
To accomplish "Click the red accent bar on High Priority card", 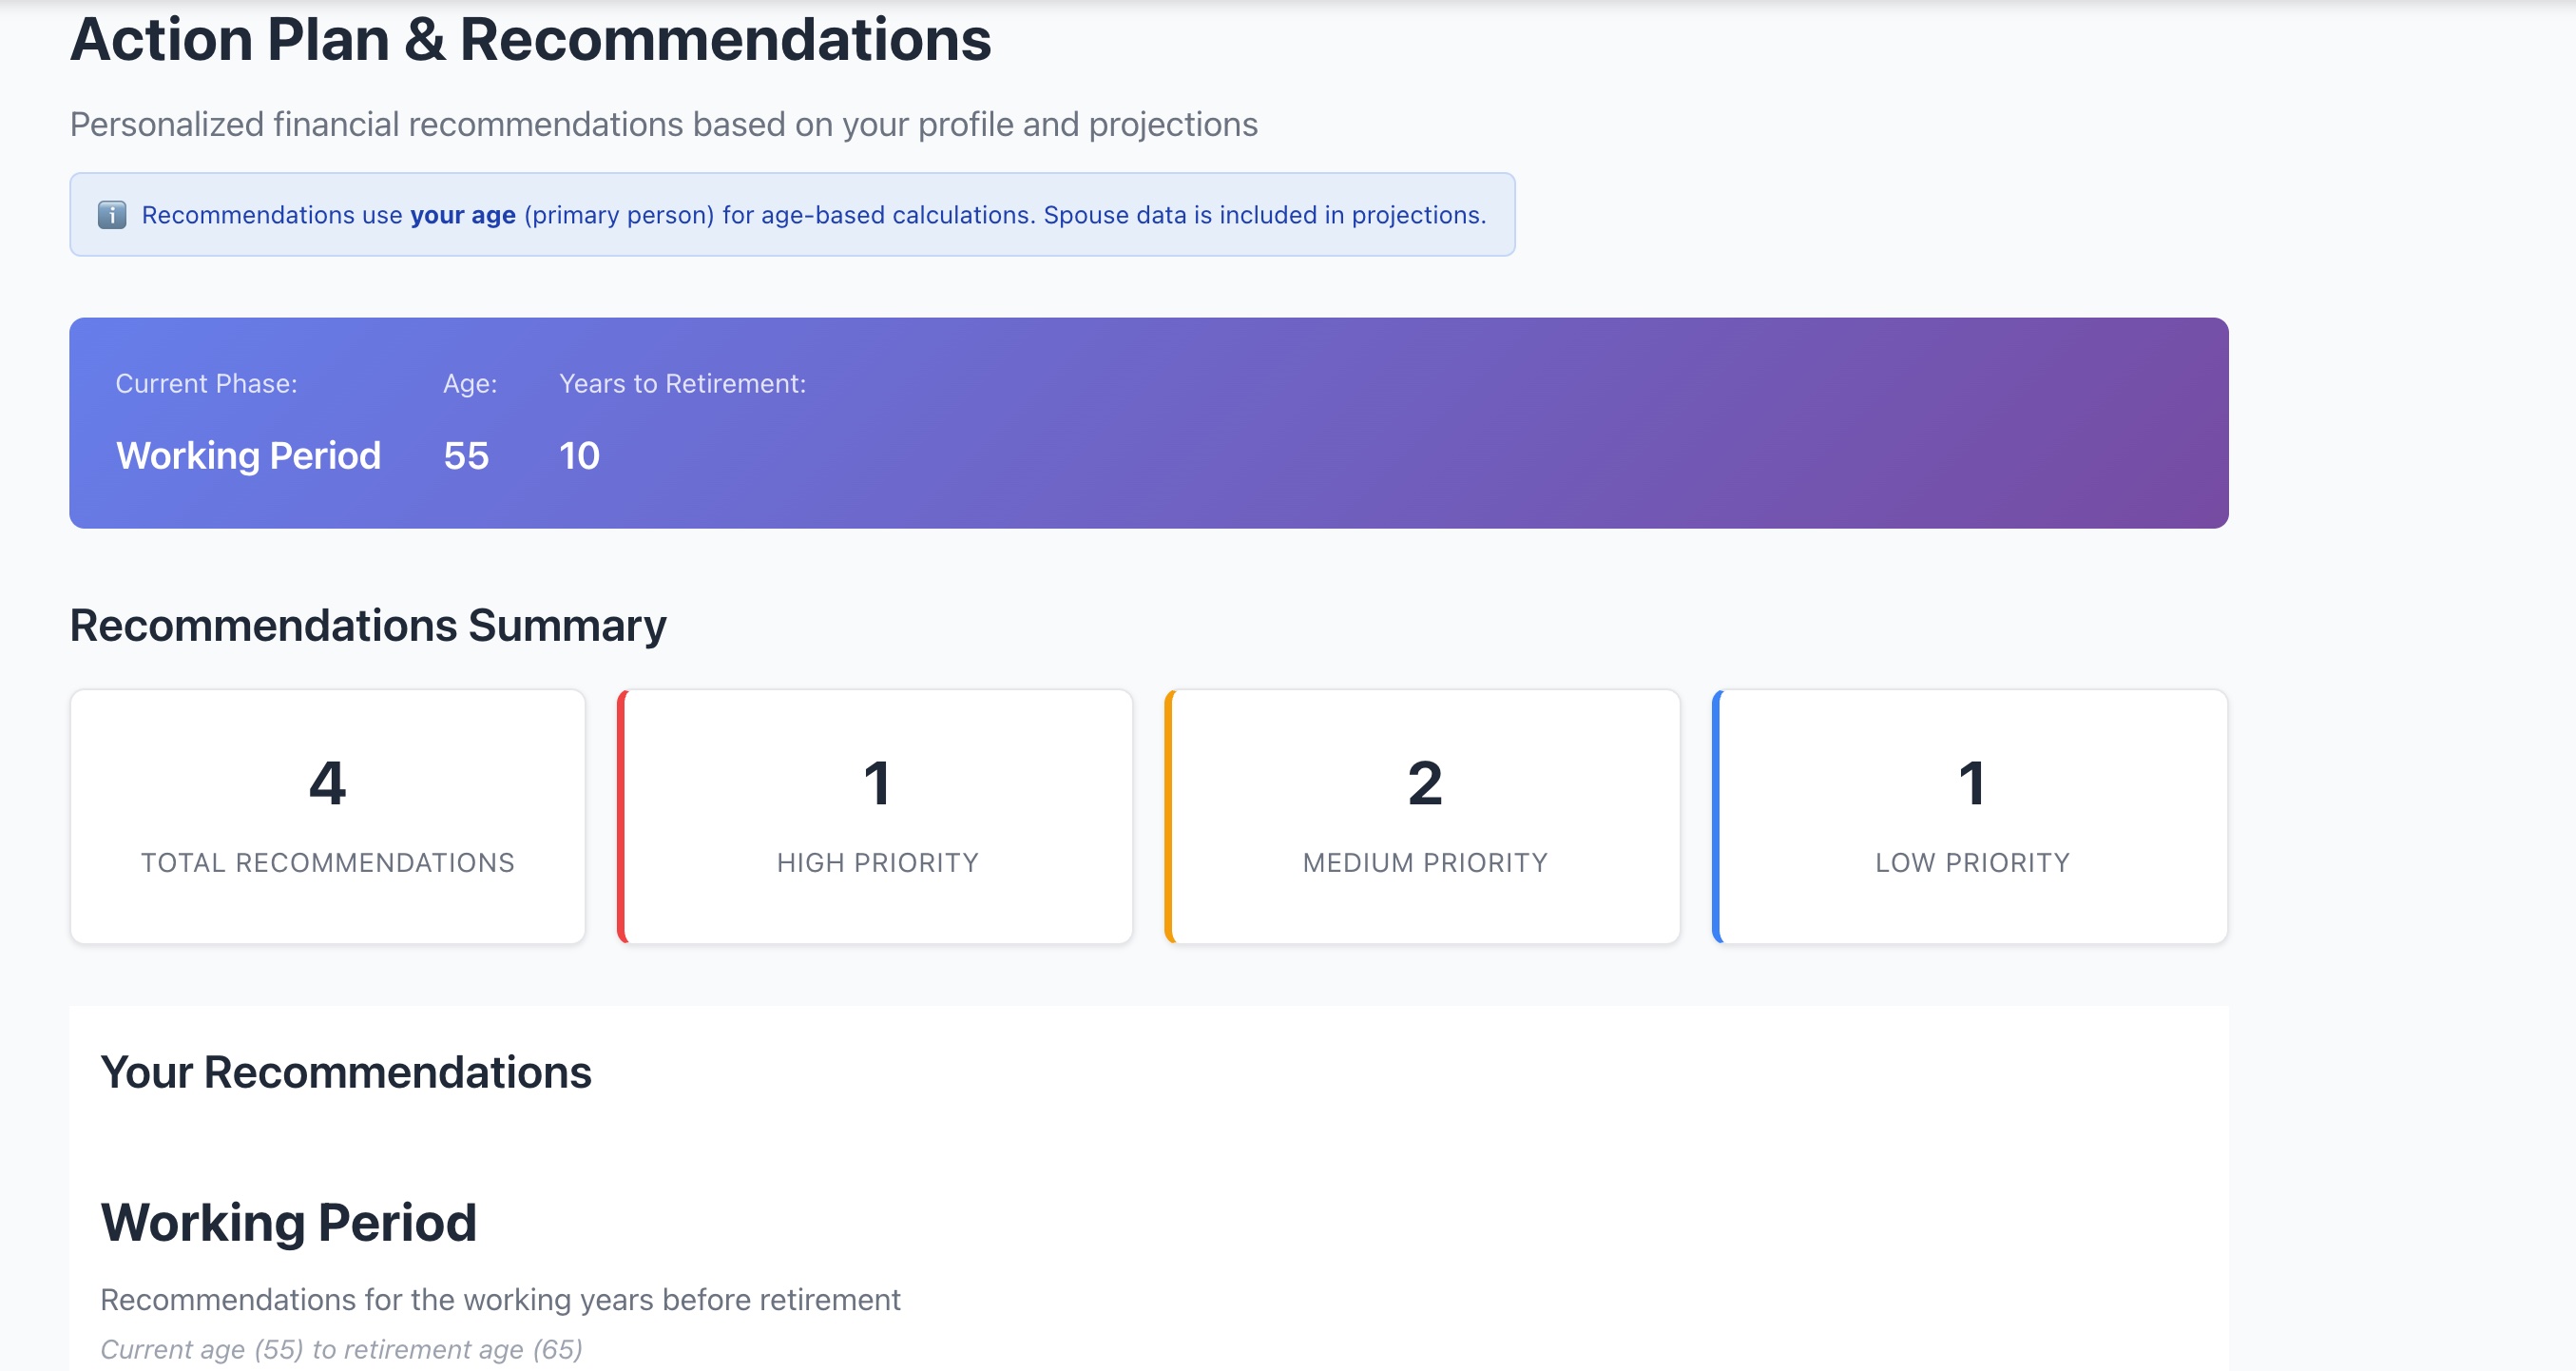I will 622,816.
